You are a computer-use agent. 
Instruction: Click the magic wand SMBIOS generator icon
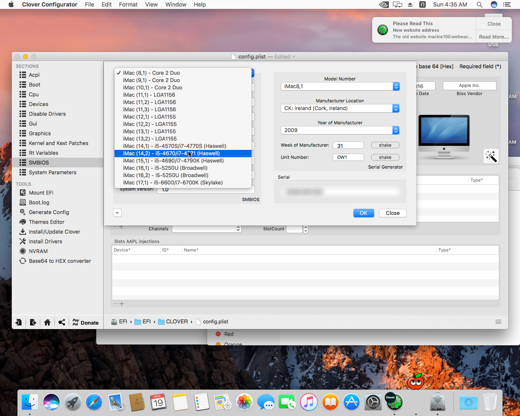coord(491,156)
